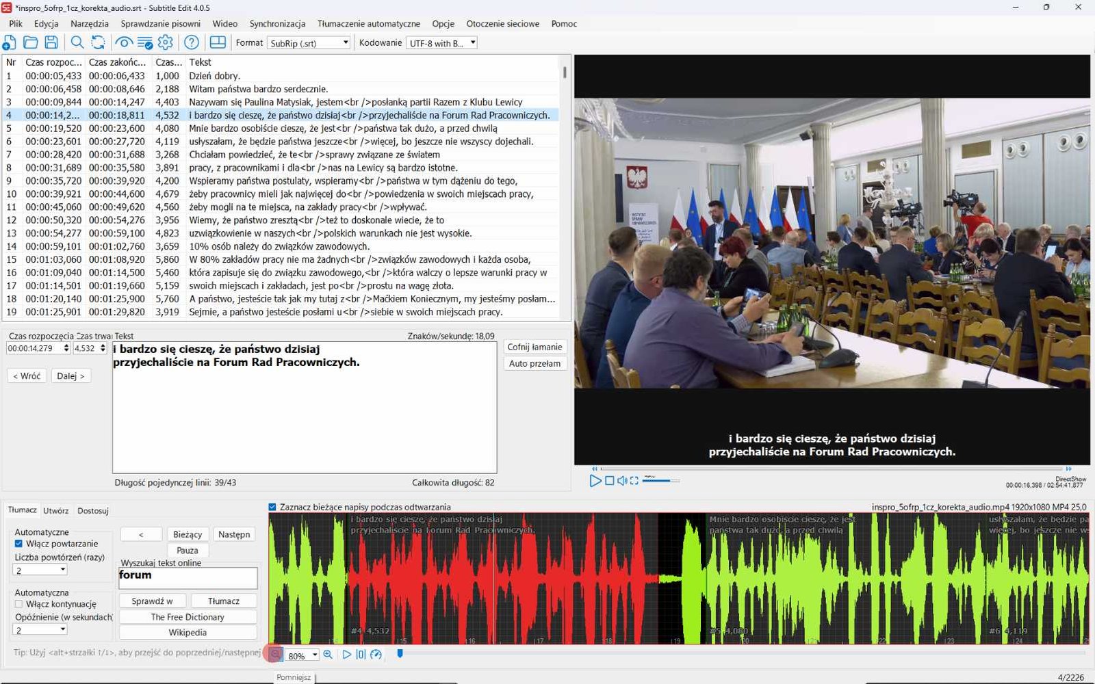Zoom out the waveform with minus magnifier
Screen dimensions: 1095x684
tap(275, 655)
